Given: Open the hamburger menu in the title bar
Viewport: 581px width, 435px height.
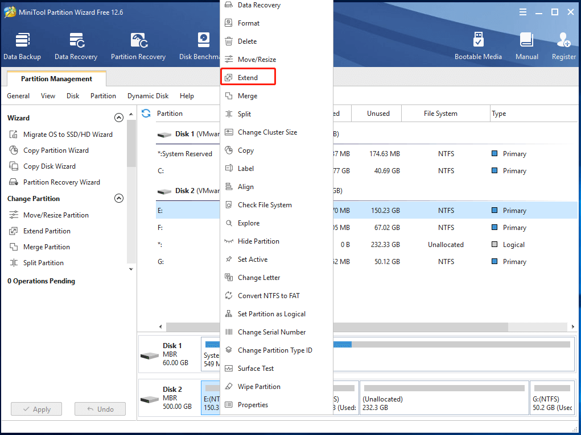Looking at the screenshot, I should coord(523,12).
